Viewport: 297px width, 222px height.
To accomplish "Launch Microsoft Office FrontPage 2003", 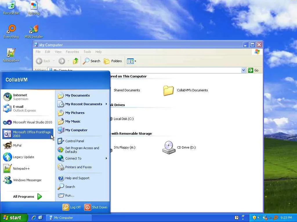I will [x=28, y=134].
